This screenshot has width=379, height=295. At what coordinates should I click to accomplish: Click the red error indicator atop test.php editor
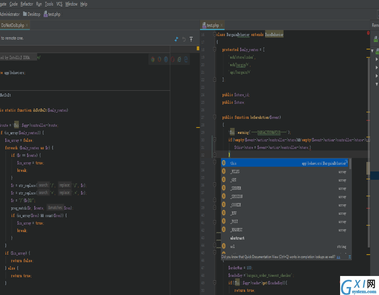click(x=368, y=33)
